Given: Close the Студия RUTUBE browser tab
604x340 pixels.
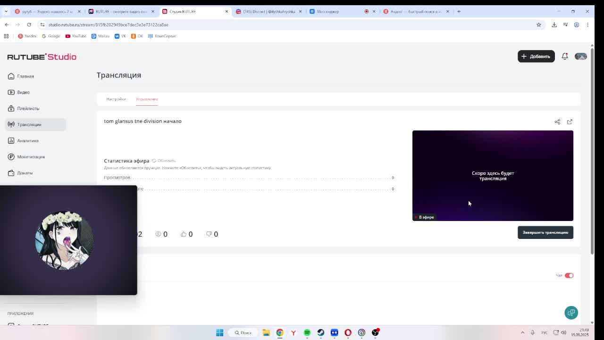Looking at the screenshot, I should 226,11.
